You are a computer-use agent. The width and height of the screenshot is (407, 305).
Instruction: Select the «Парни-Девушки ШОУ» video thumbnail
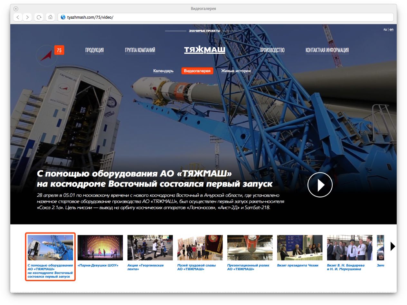click(x=100, y=248)
